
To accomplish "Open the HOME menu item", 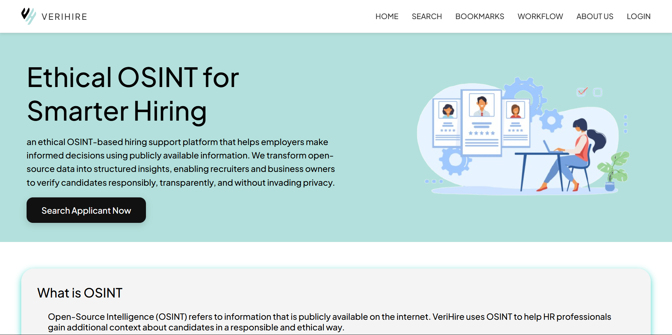I will tap(387, 17).
